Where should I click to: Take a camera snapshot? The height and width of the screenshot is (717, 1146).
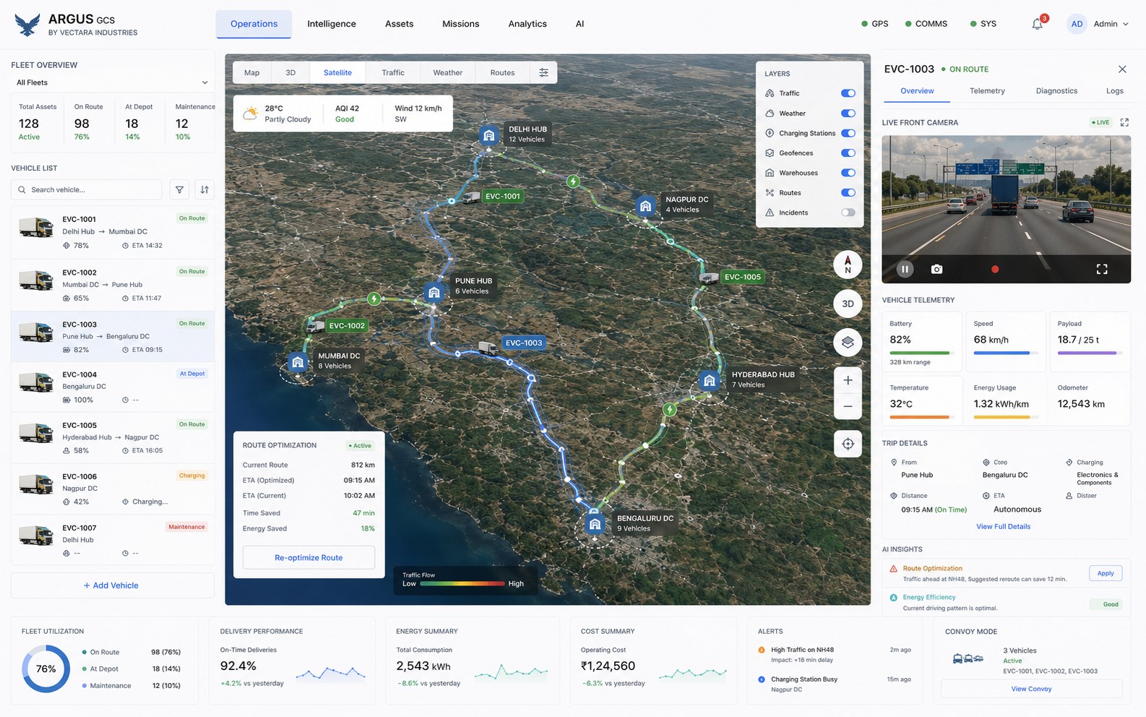coord(936,269)
